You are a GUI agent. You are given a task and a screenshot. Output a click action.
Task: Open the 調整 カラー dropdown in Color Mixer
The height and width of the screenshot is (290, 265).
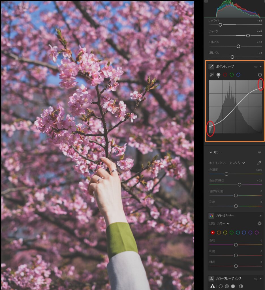[x=223, y=224]
